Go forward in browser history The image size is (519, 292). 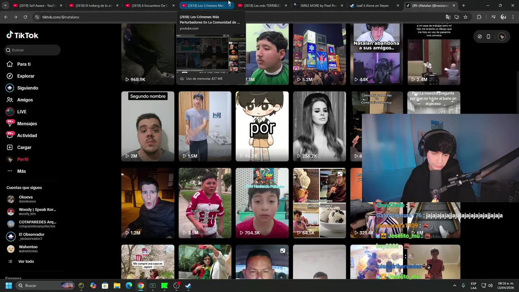pos(15,17)
